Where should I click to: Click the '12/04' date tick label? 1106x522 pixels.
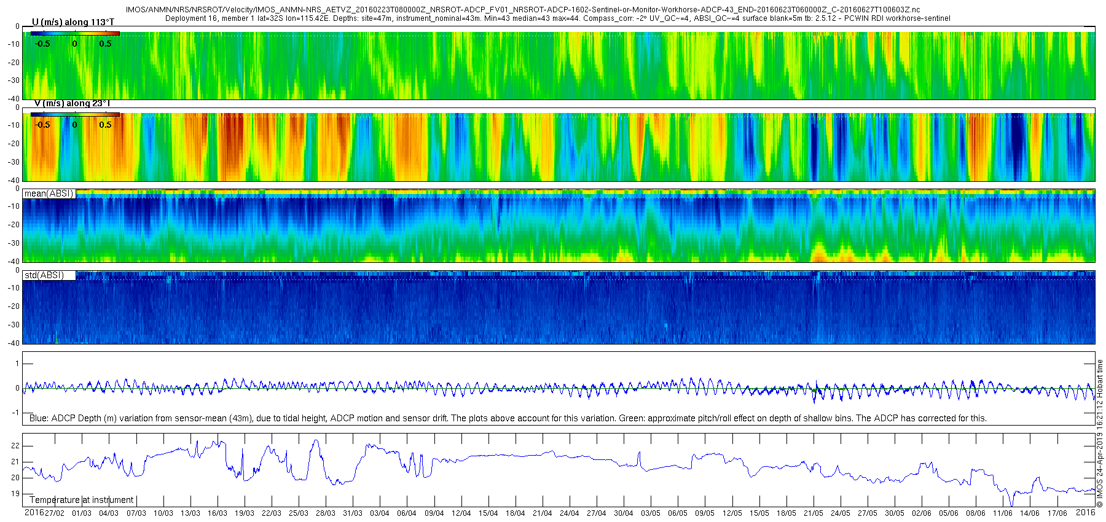(461, 513)
